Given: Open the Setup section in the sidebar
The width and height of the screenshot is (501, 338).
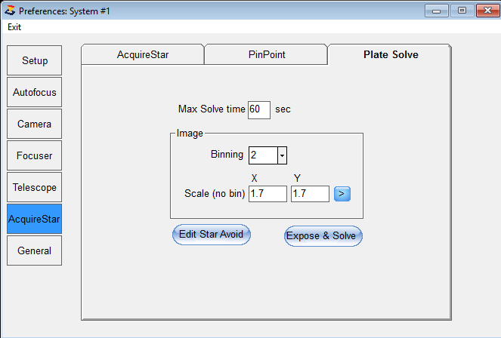Looking at the screenshot, I should pyautogui.click(x=35, y=60).
